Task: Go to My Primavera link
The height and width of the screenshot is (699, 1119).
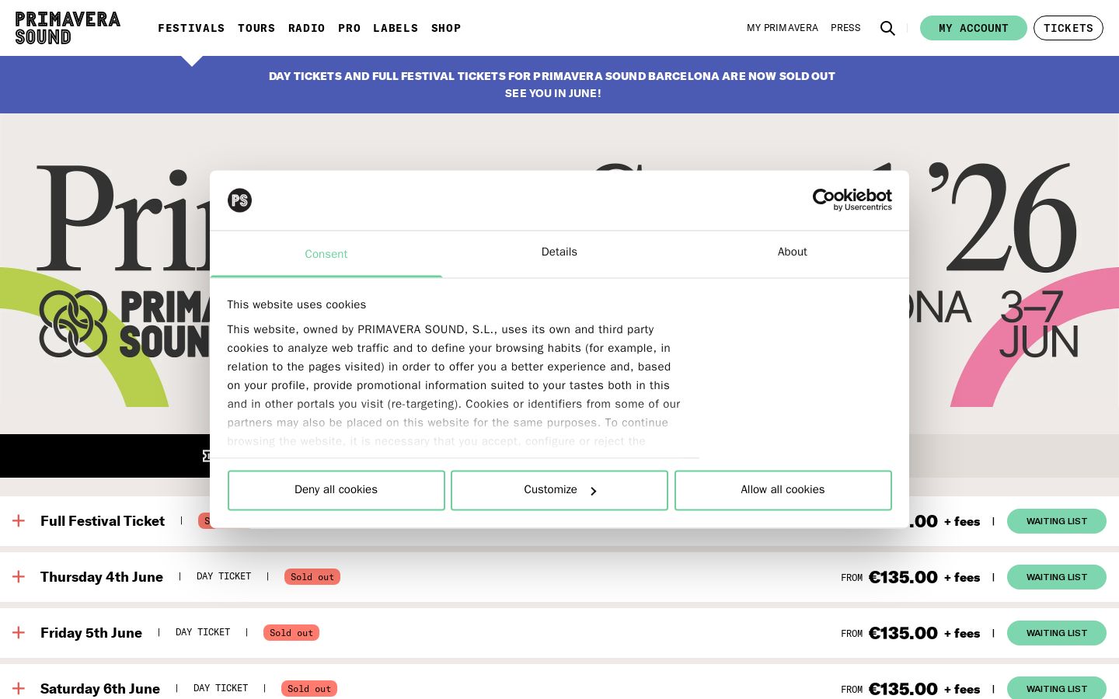Action: [783, 28]
